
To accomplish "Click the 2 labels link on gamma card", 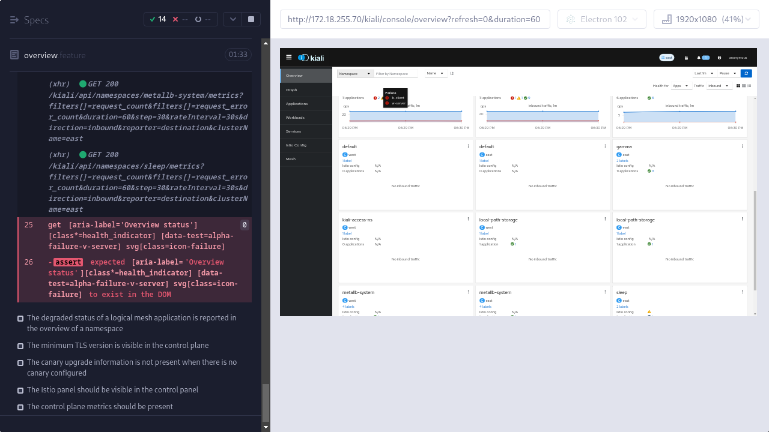I will click(622, 161).
